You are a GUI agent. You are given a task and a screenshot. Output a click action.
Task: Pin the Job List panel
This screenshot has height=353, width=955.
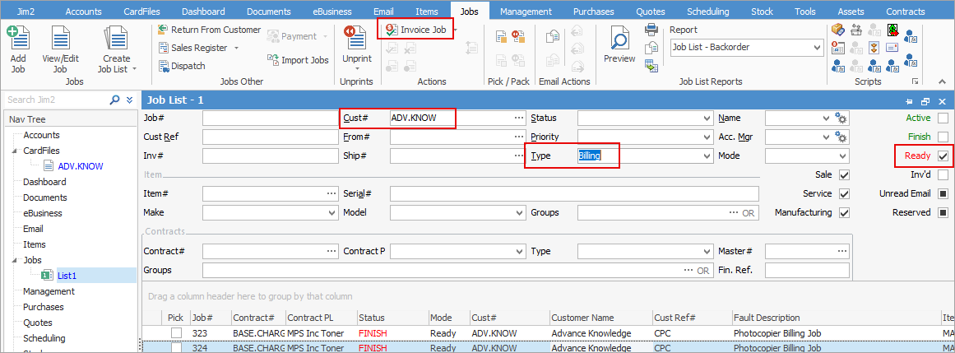(909, 101)
